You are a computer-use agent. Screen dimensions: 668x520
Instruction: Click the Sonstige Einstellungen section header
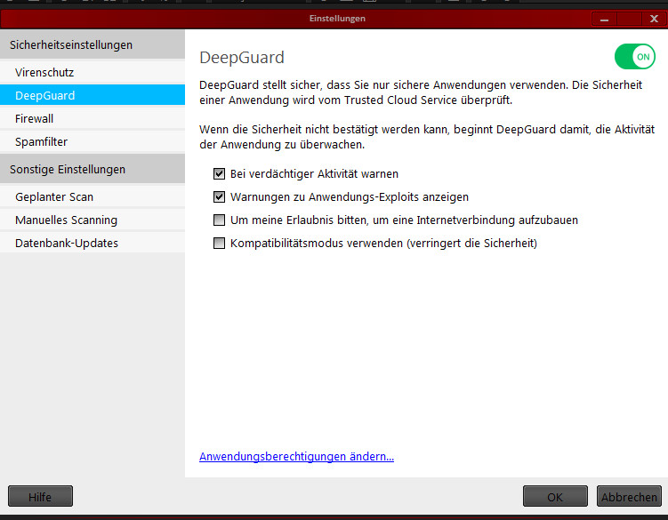93,169
